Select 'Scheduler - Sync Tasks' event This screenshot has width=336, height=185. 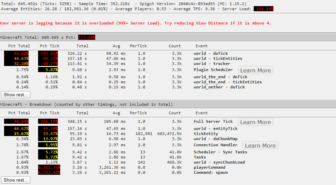[220, 152]
